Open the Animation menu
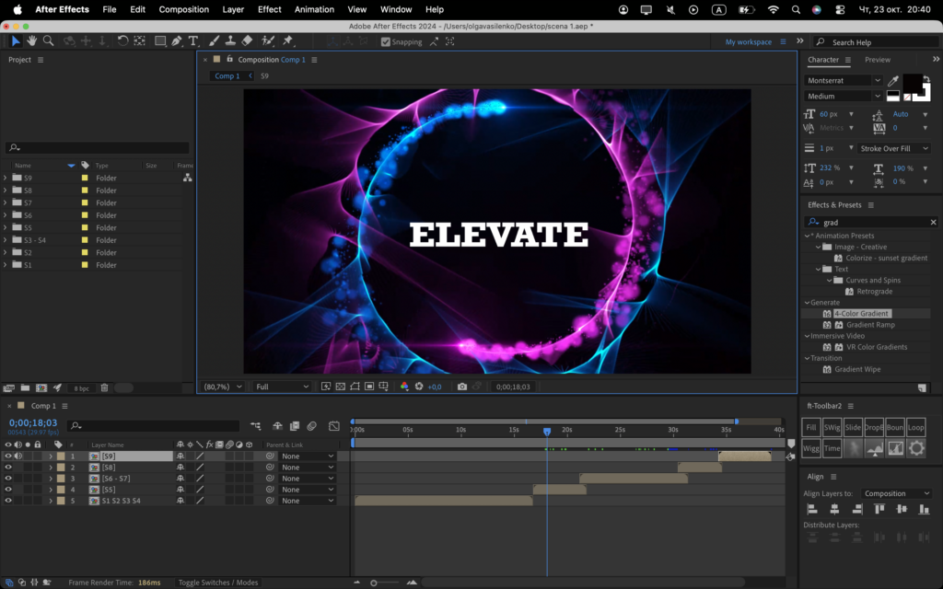This screenshot has height=589, width=943. [x=314, y=9]
